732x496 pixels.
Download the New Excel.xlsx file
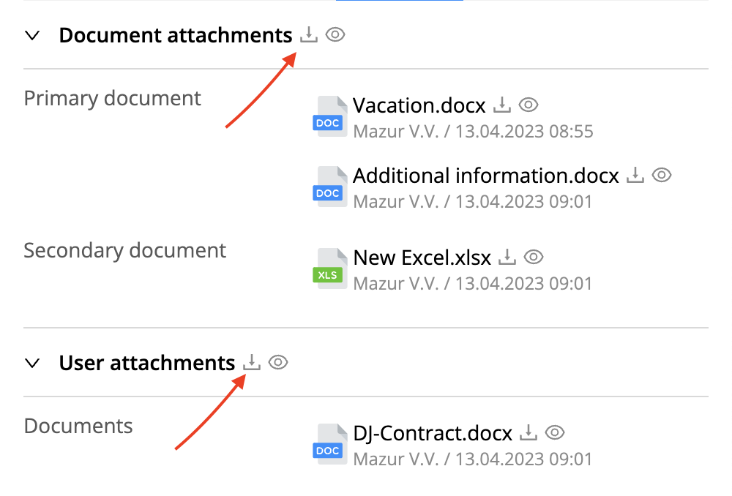point(507,257)
